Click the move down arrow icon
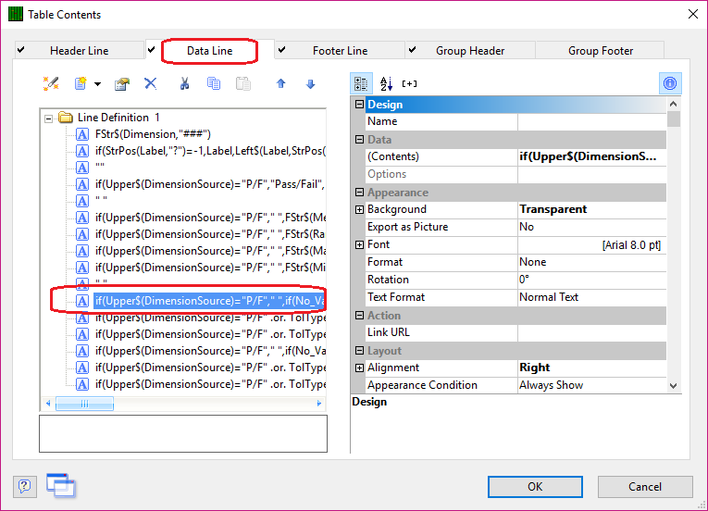The height and width of the screenshot is (511, 708). click(x=310, y=84)
